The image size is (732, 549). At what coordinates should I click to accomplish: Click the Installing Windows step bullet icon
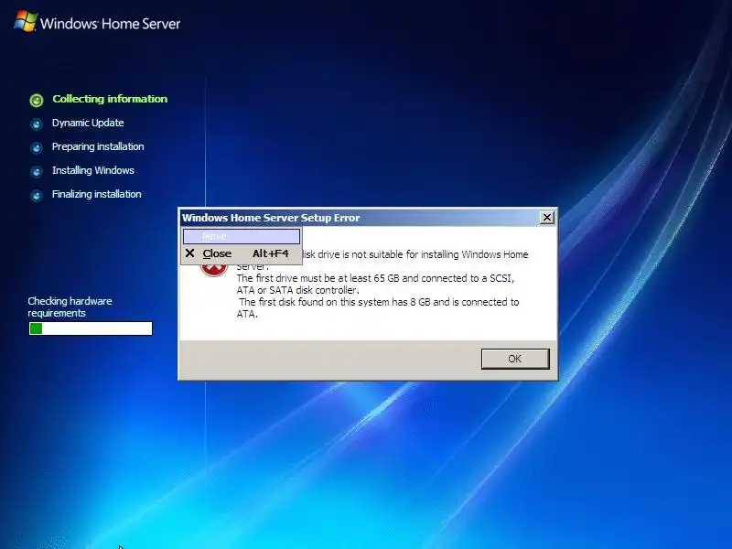point(37,171)
